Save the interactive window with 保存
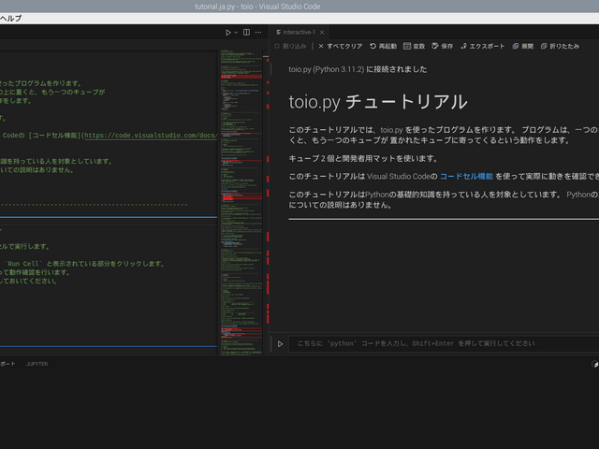The width and height of the screenshot is (599, 449). [443, 46]
